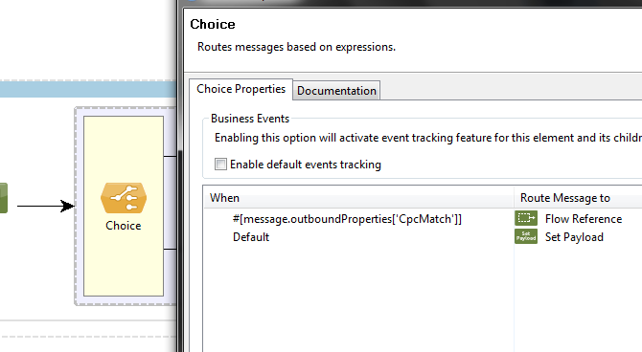
Task: Select the Set Payload route entry
Action: click(x=574, y=237)
